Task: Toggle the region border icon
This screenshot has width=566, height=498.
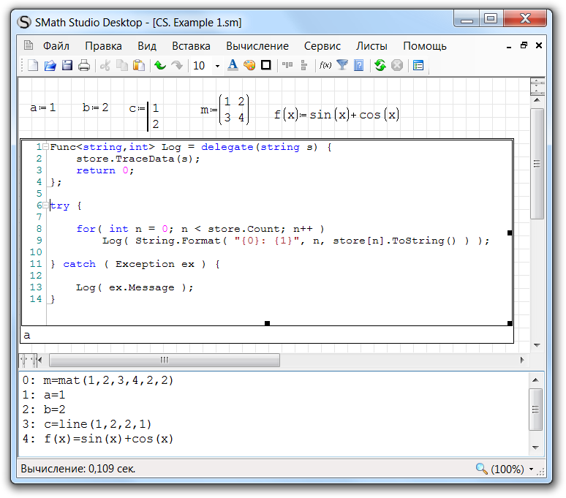Action: click(x=266, y=66)
